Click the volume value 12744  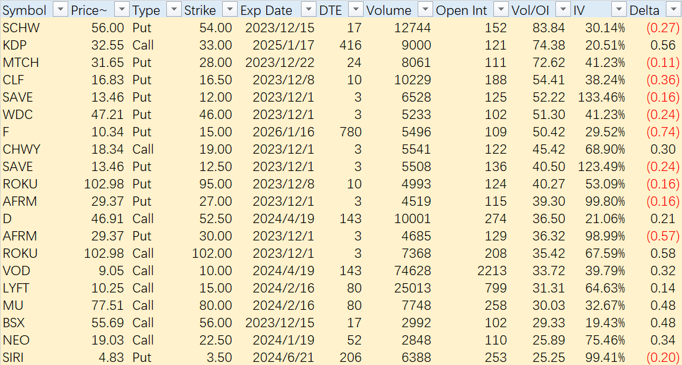[413, 28]
